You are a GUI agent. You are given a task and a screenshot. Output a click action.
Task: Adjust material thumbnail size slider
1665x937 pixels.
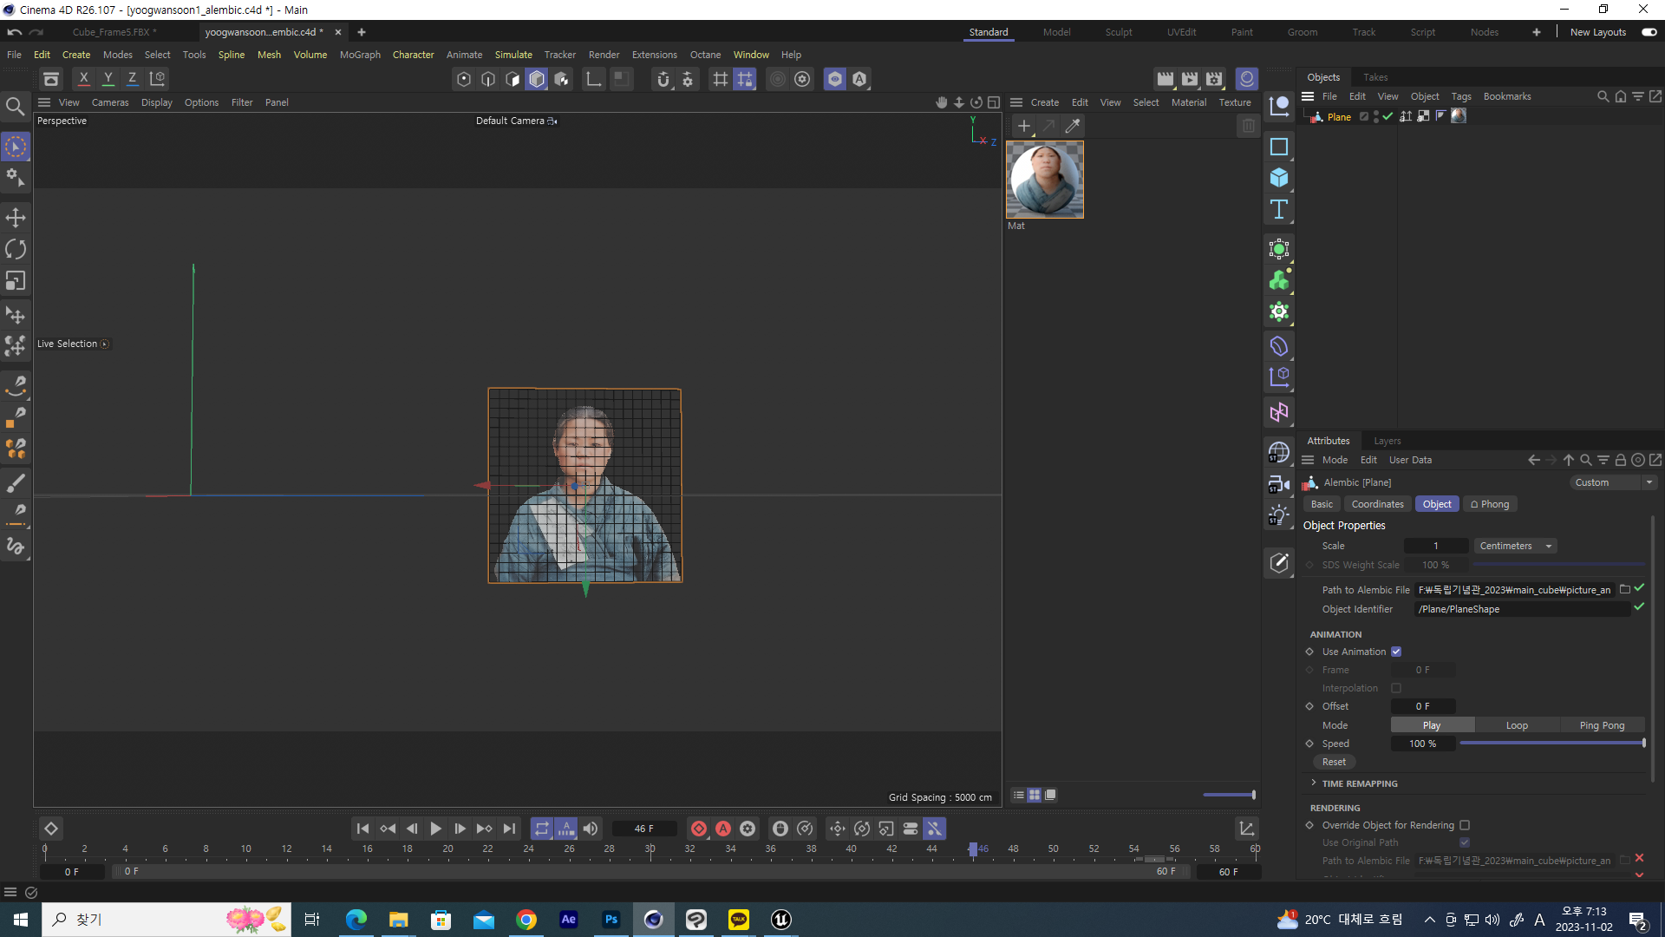click(x=1229, y=795)
